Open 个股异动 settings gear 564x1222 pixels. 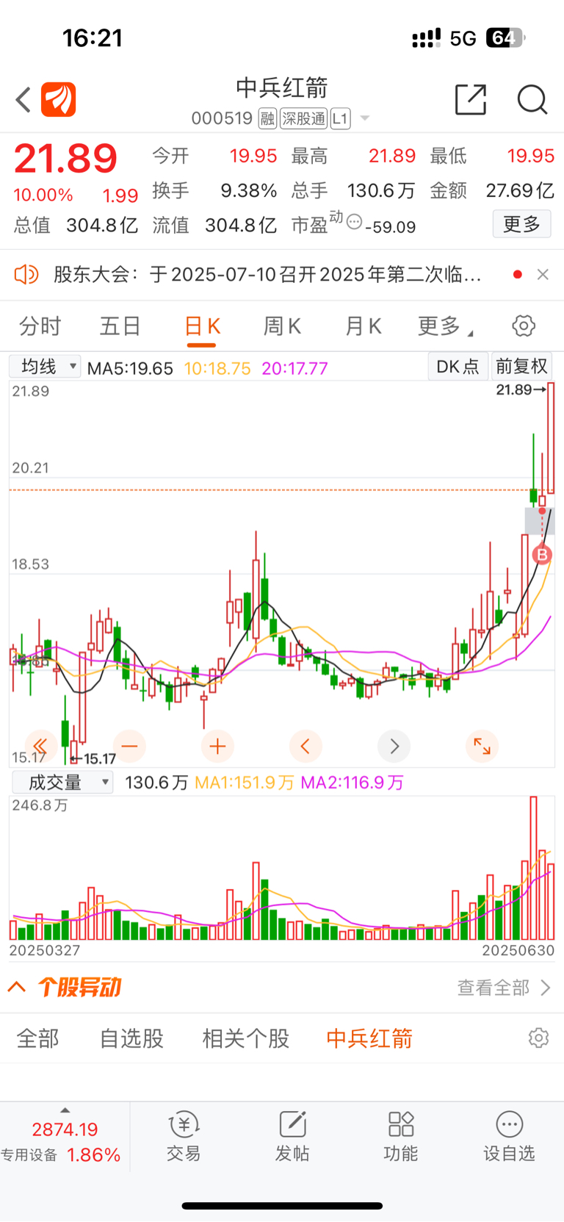[x=538, y=1038]
